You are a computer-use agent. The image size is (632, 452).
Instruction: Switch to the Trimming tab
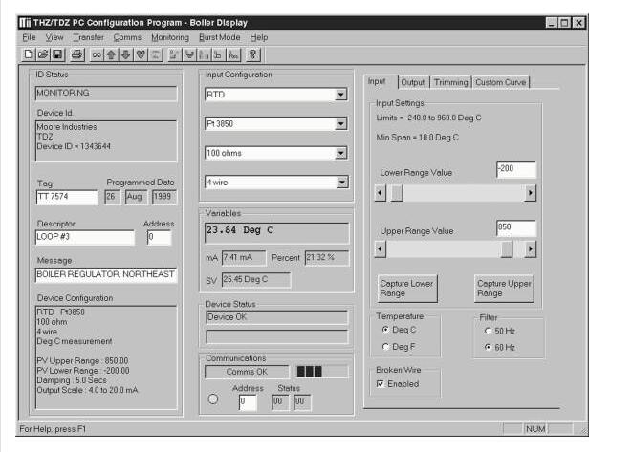(449, 83)
